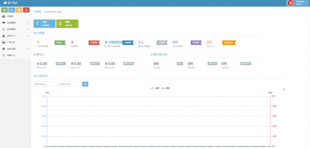Click the red bell notification shortcut
This screenshot has height=148, width=310.
[x=26, y=10]
